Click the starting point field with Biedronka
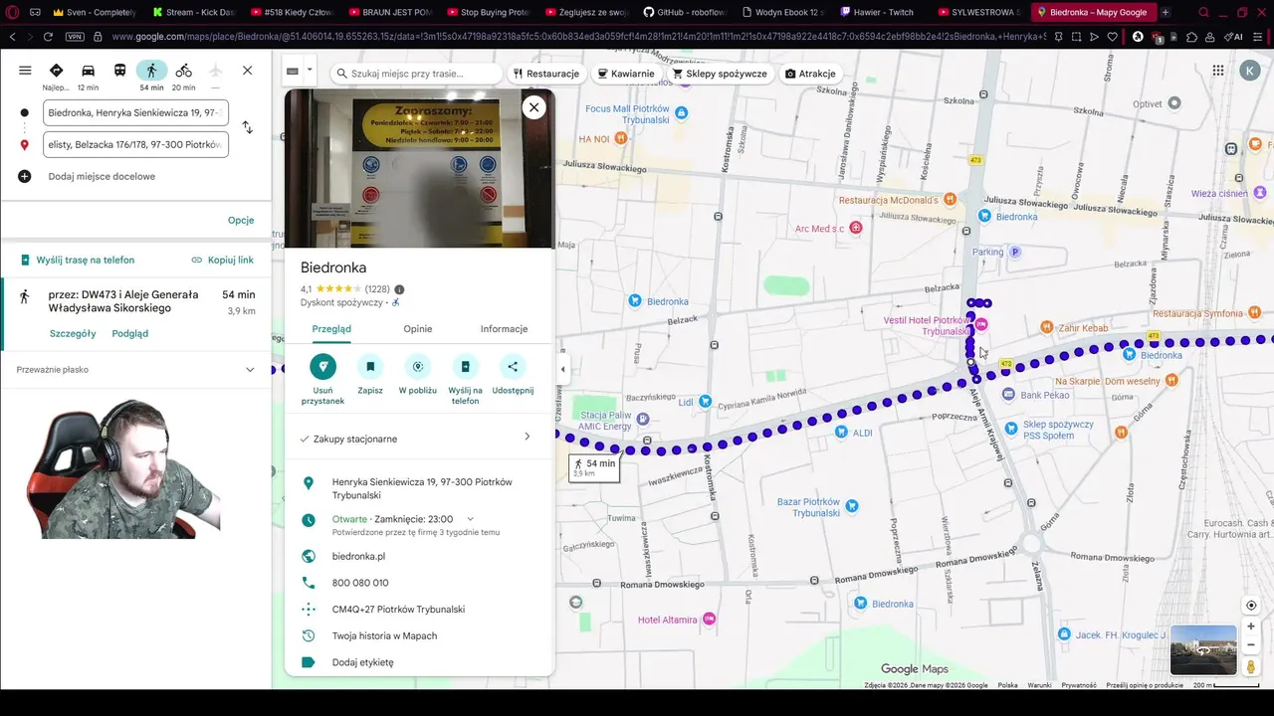Viewport: 1274px width, 716px height. [x=135, y=113]
